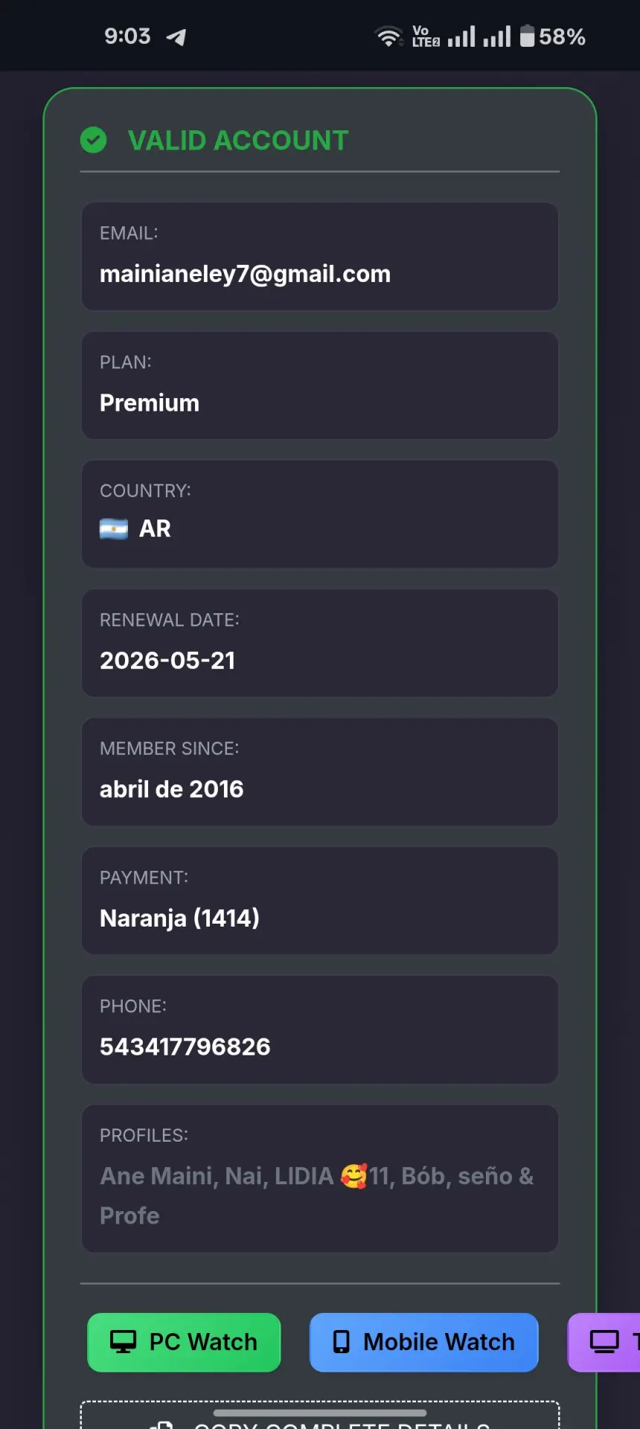The width and height of the screenshot is (640, 1429).
Task: Tap the bottom navigation gesture handle
Action: (x=320, y=1412)
